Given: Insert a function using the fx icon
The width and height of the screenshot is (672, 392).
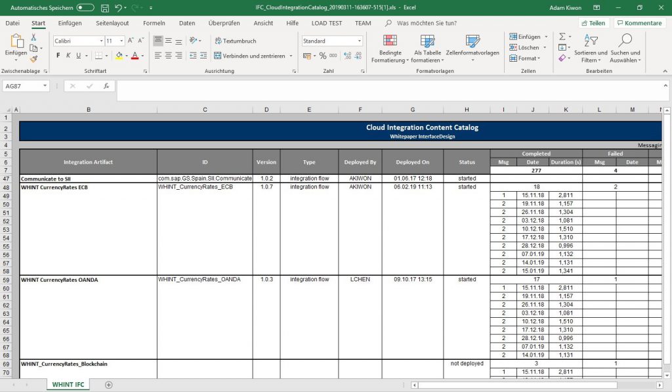Looking at the screenshot, I should click(x=106, y=86).
